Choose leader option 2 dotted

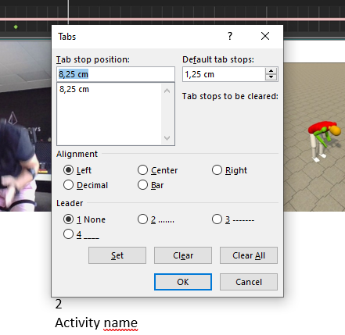(x=142, y=219)
